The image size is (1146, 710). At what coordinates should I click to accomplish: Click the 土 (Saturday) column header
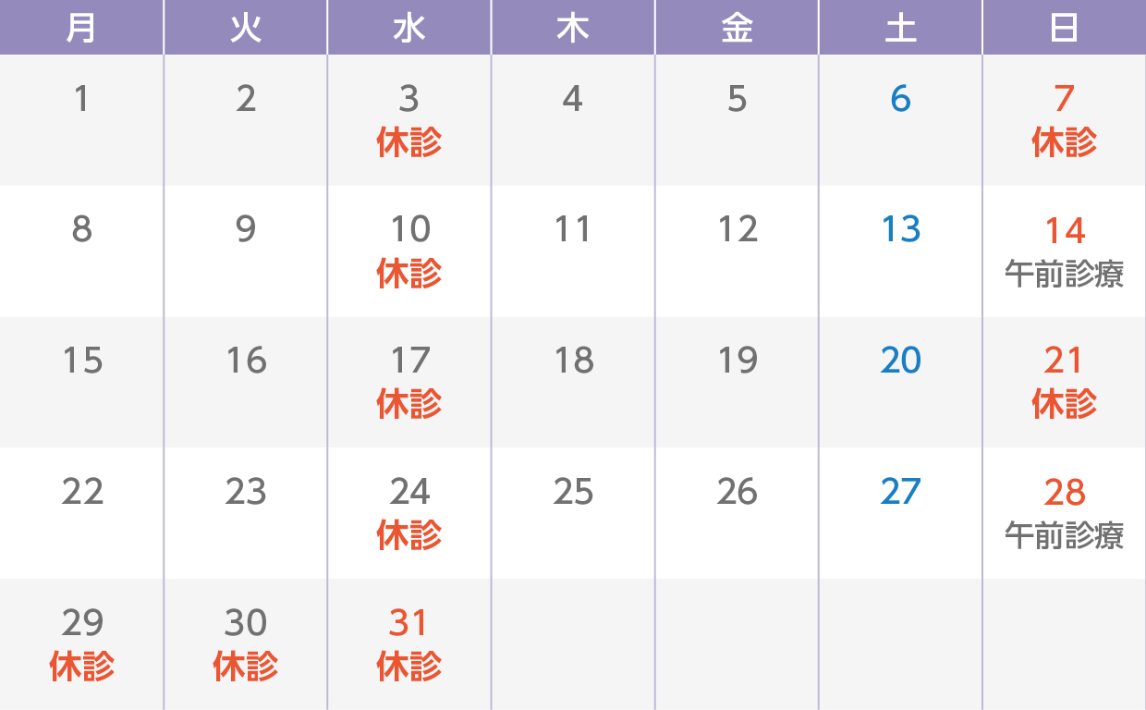(900, 29)
